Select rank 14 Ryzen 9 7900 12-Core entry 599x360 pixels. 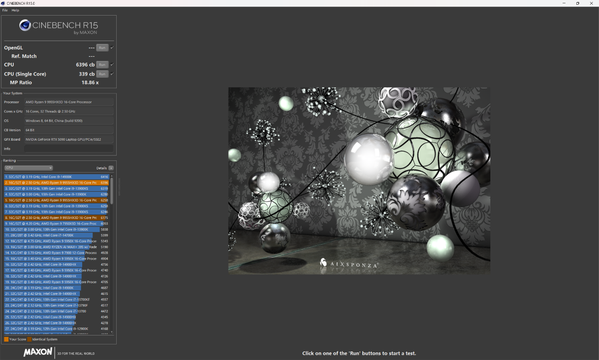click(x=57, y=253)
